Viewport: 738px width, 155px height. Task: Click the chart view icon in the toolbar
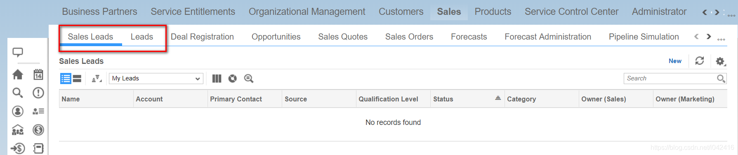click(233, 78)
